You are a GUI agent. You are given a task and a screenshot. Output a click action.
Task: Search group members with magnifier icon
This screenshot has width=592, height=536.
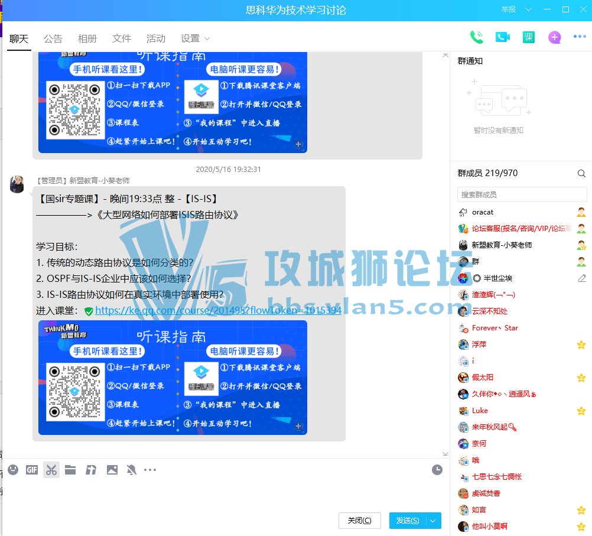tap(581, 173)
